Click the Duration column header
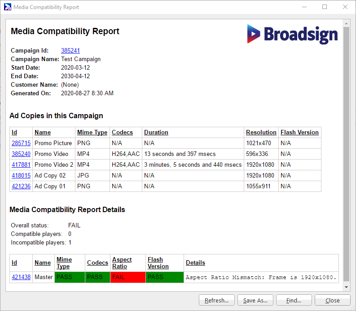 (156, 133)
